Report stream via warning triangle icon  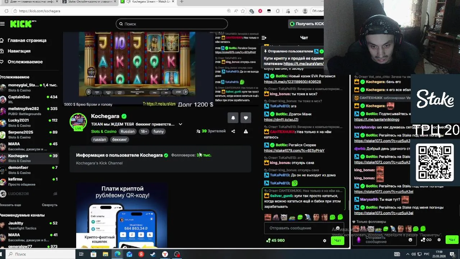pos(246,131)
